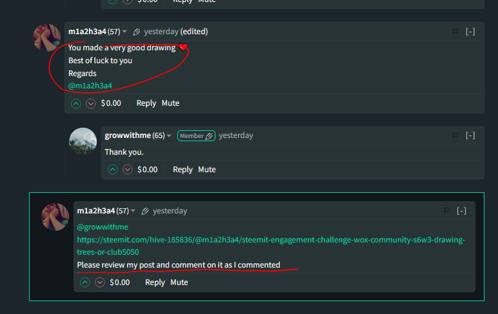Viewport: 498px width, 314px height.
Task: Flag growwithme's reply comment
Action: (x=455, y=135)
